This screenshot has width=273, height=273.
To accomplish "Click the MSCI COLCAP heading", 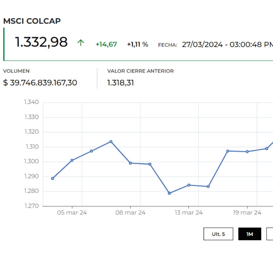I will (32, 21).
